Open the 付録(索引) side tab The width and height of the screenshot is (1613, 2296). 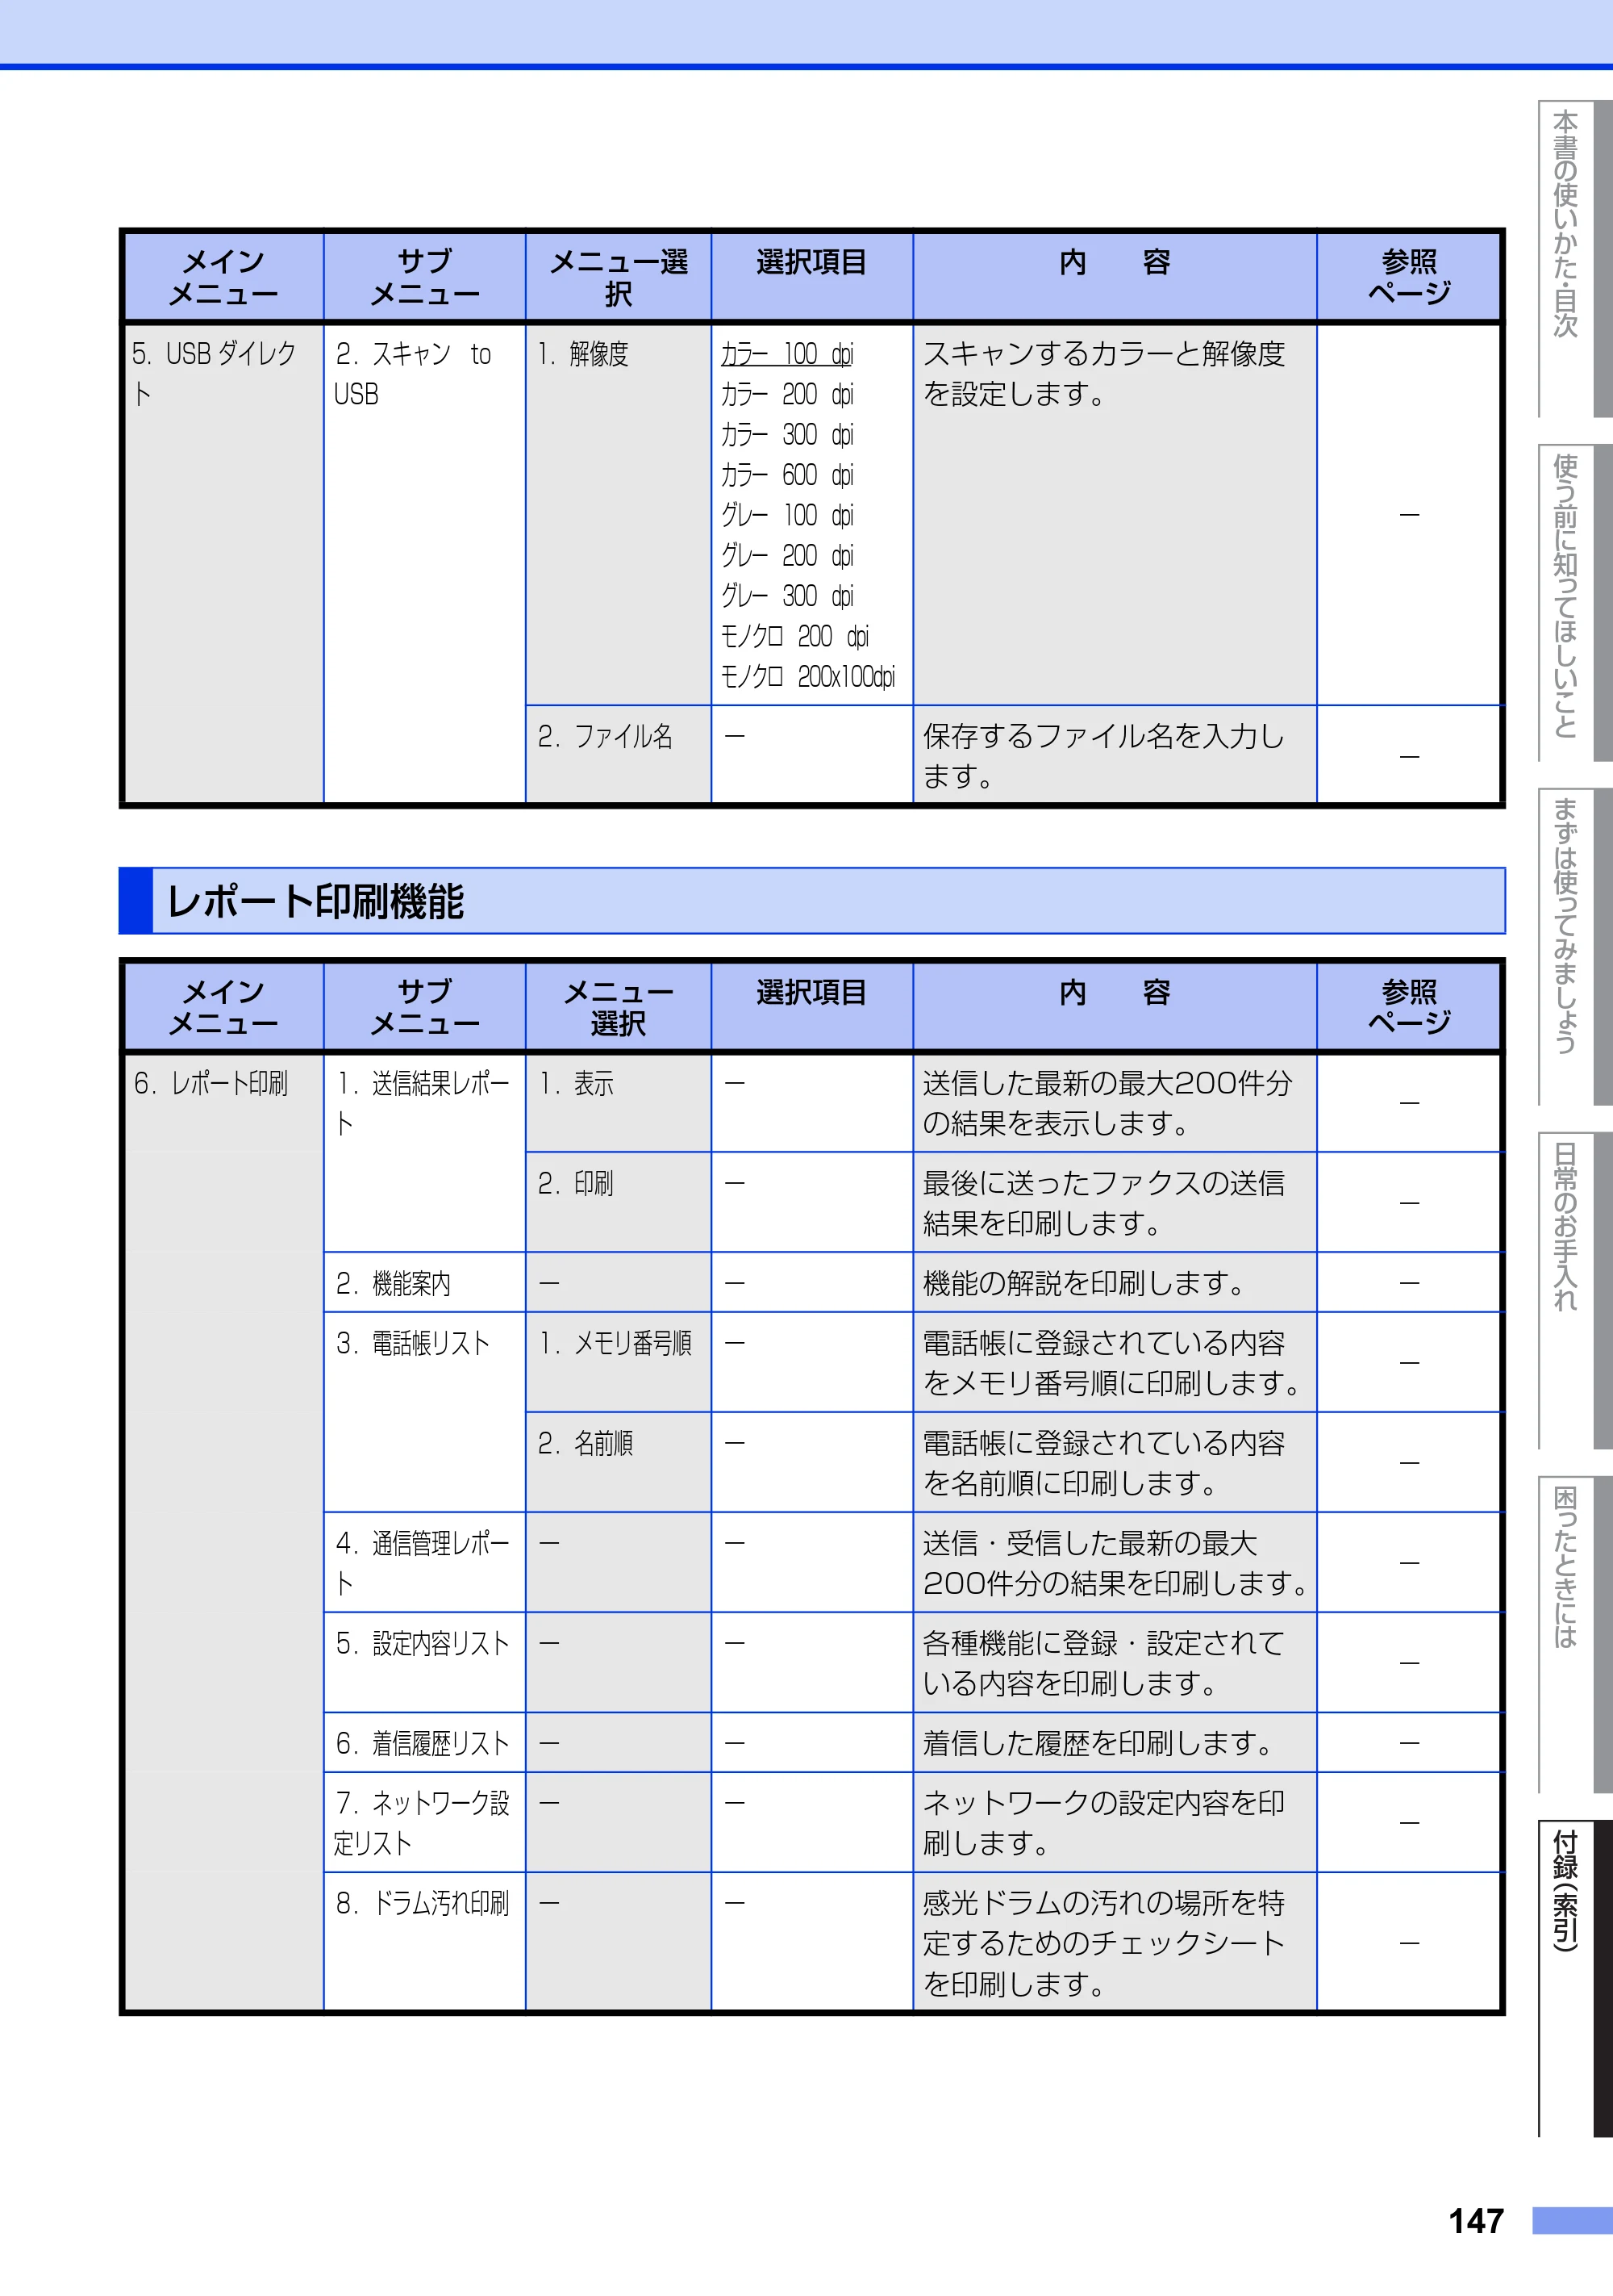tap(1574, 1978)
